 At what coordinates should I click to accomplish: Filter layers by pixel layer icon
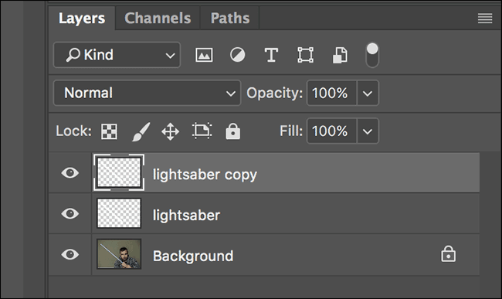pos(204,55)
